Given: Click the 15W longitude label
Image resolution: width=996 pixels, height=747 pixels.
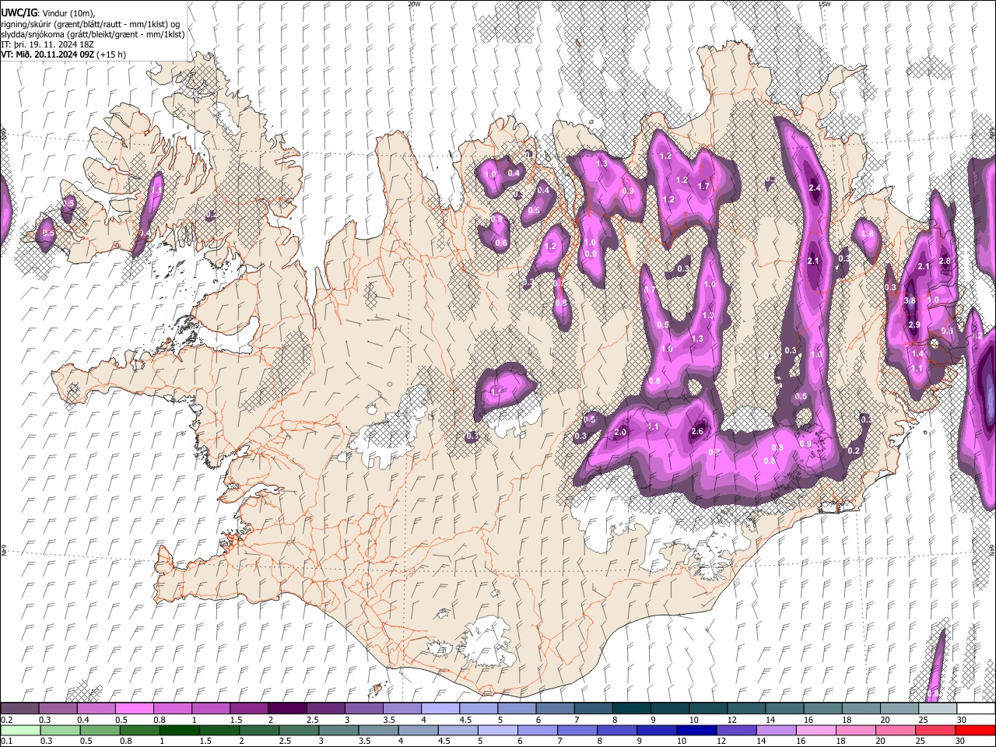Looking at the screenshot, I should [823, 4].
